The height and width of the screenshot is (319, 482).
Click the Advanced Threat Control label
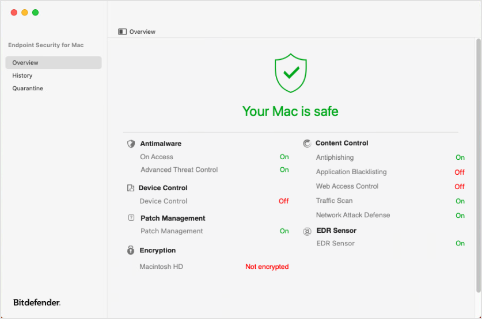179,170
